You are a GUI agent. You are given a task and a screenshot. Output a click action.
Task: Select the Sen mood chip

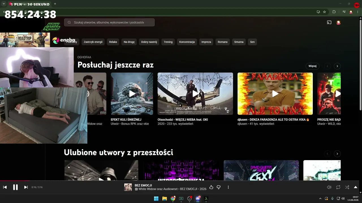[252, 42]
